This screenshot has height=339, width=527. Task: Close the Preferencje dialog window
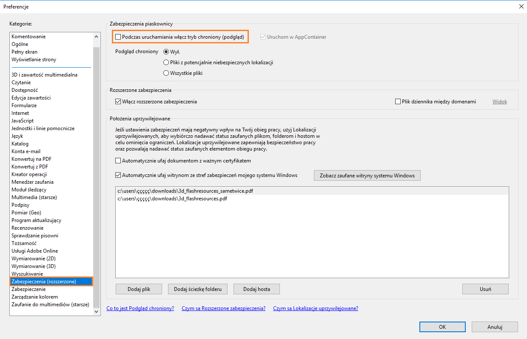(521, 6)
